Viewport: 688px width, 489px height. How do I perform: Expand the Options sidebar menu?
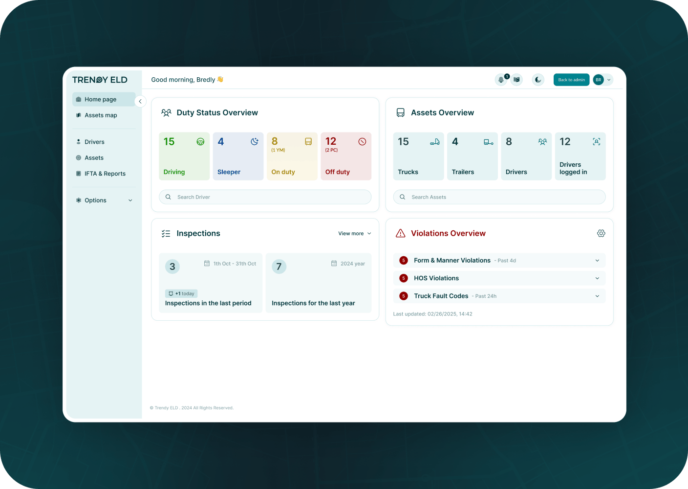pos(104,200)
